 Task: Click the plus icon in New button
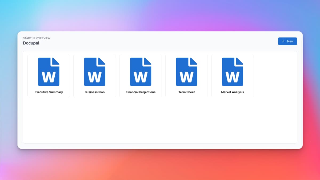click(283, 41)
